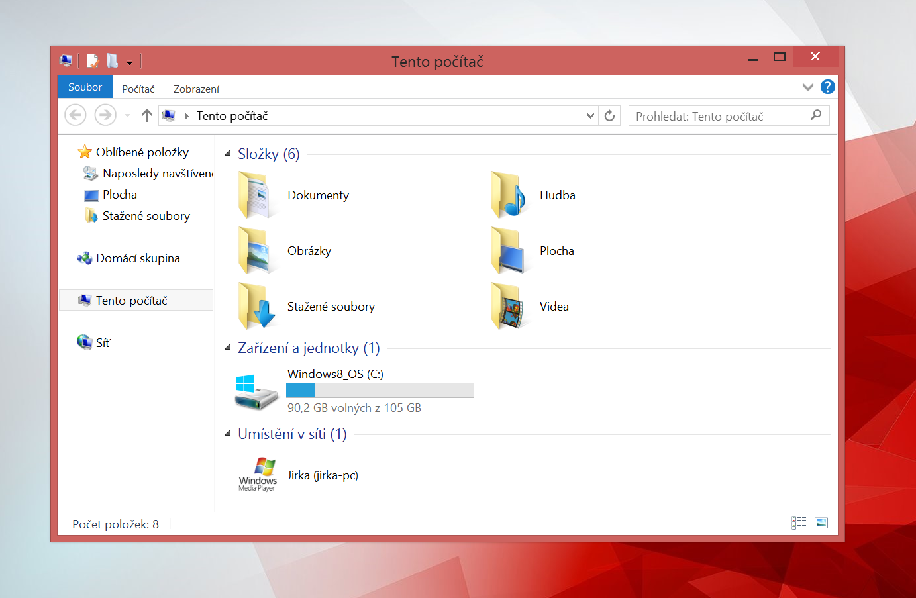Open the Hudba music folder
The width and height of the screenshot is (916, 598).
point(557,195)
